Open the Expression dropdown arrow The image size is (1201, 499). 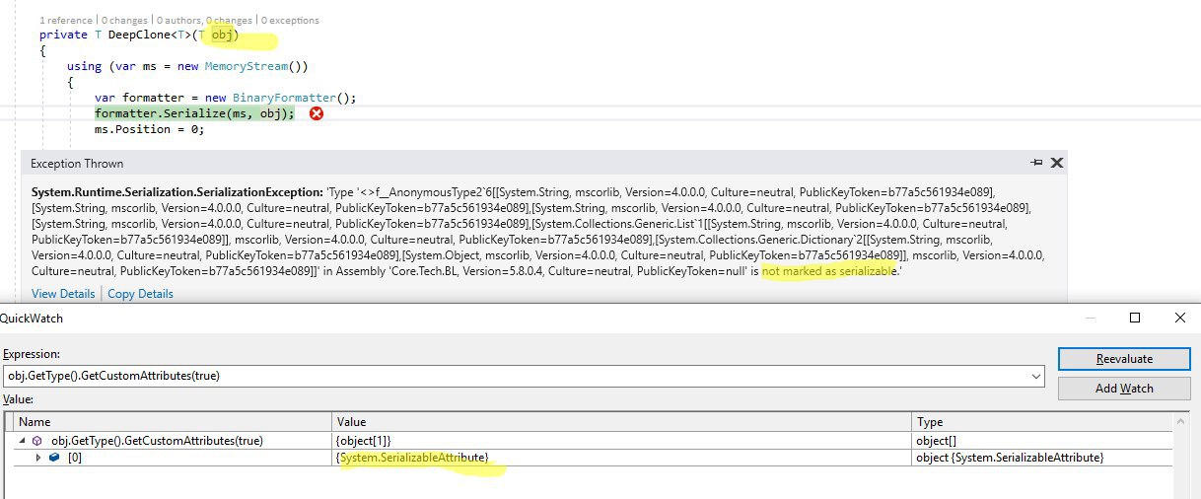point(1035,376)
